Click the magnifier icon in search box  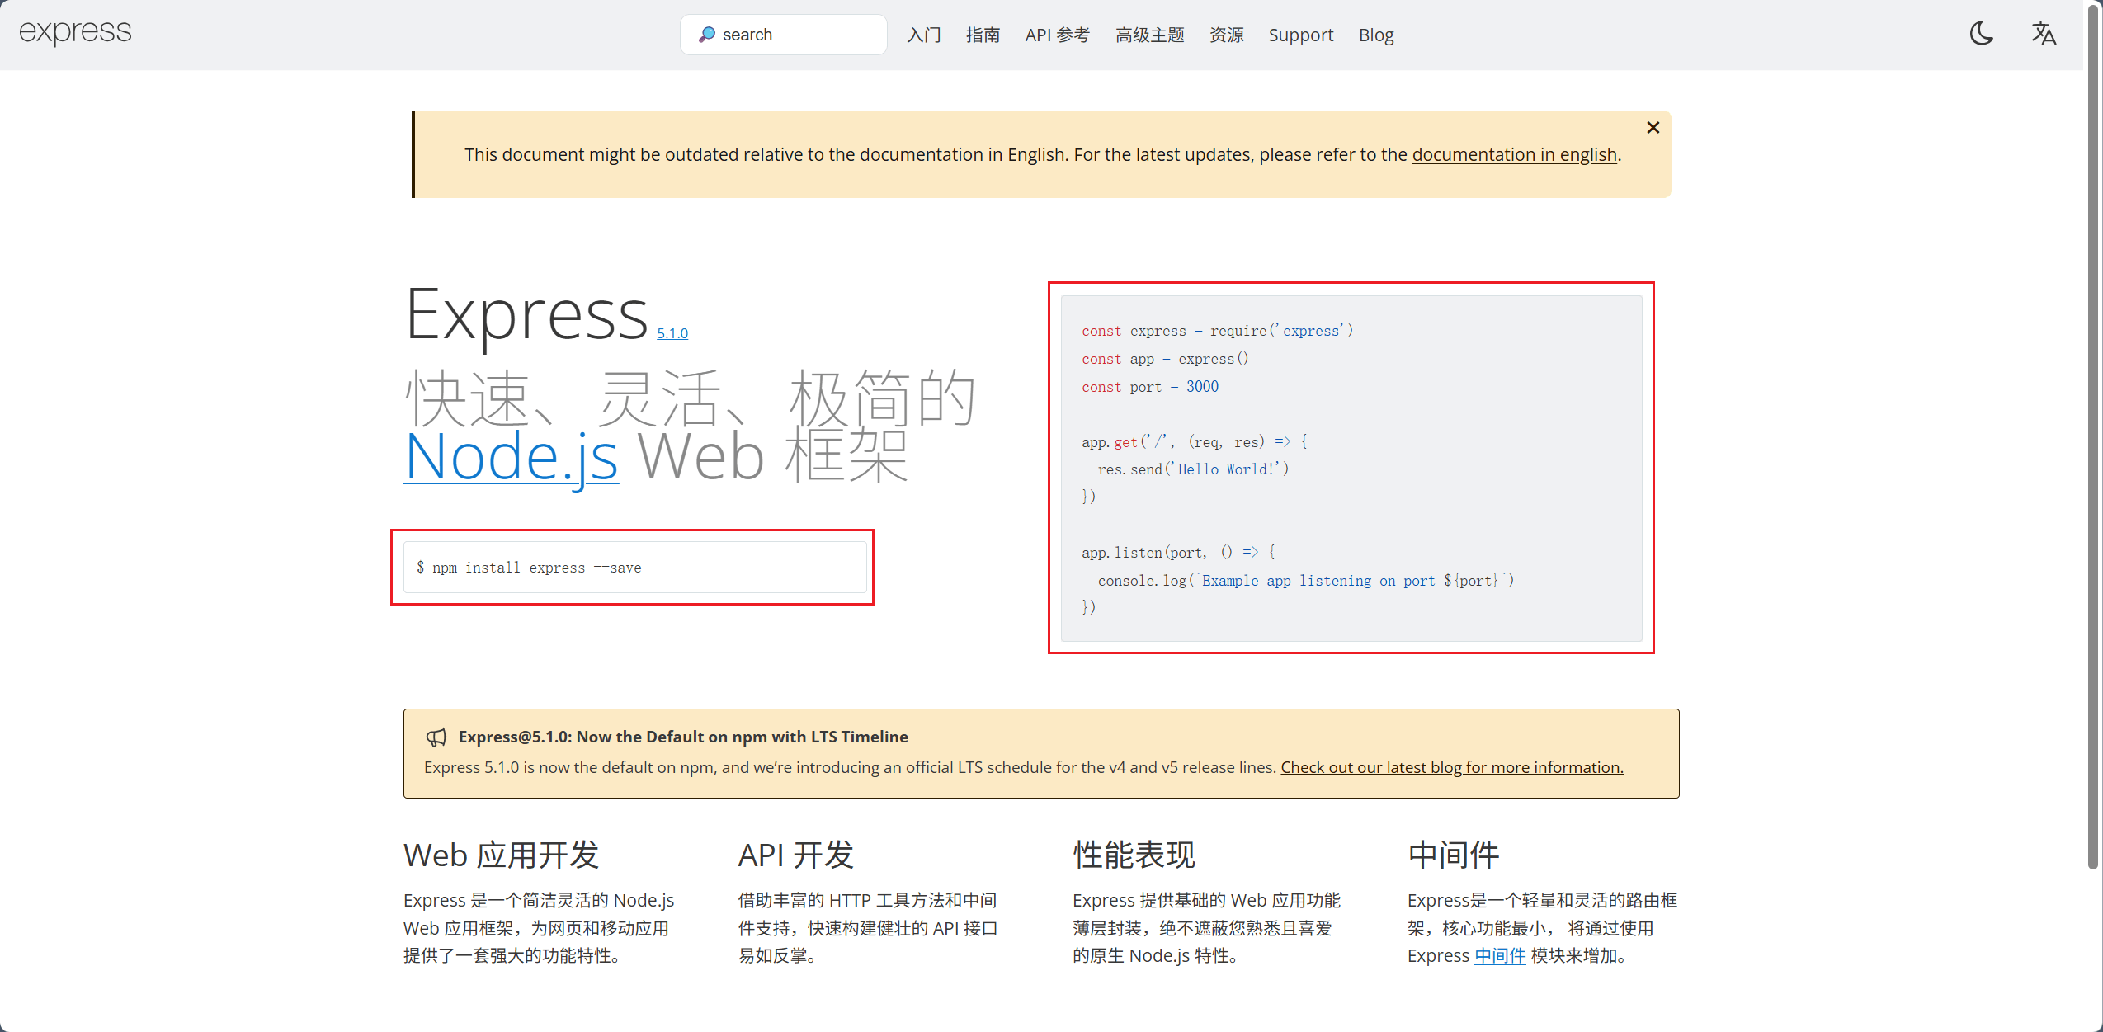click(706, 35)
